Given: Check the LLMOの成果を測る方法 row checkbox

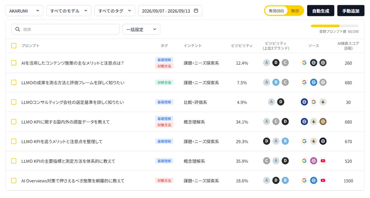Looking at the screenshot, I should (14, 83).
